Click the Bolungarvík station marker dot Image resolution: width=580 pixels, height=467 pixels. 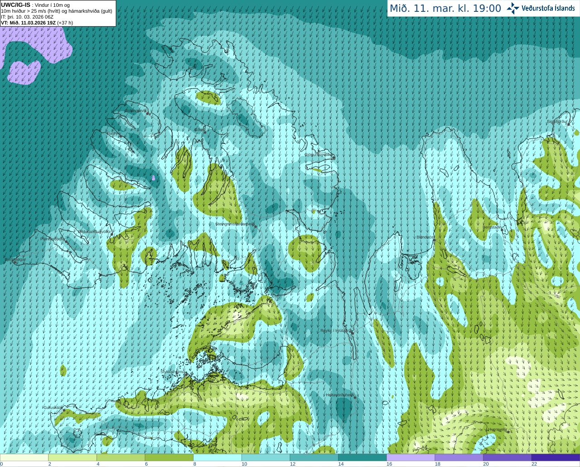click(148, 113)
